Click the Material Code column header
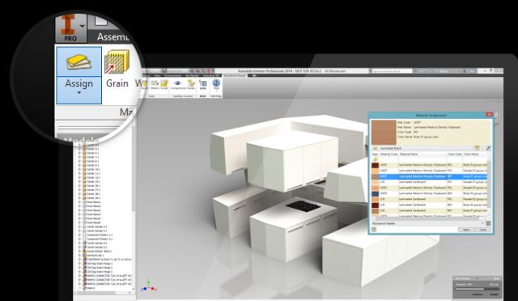Viewport: 518px width, 301px height. [388, 155]
